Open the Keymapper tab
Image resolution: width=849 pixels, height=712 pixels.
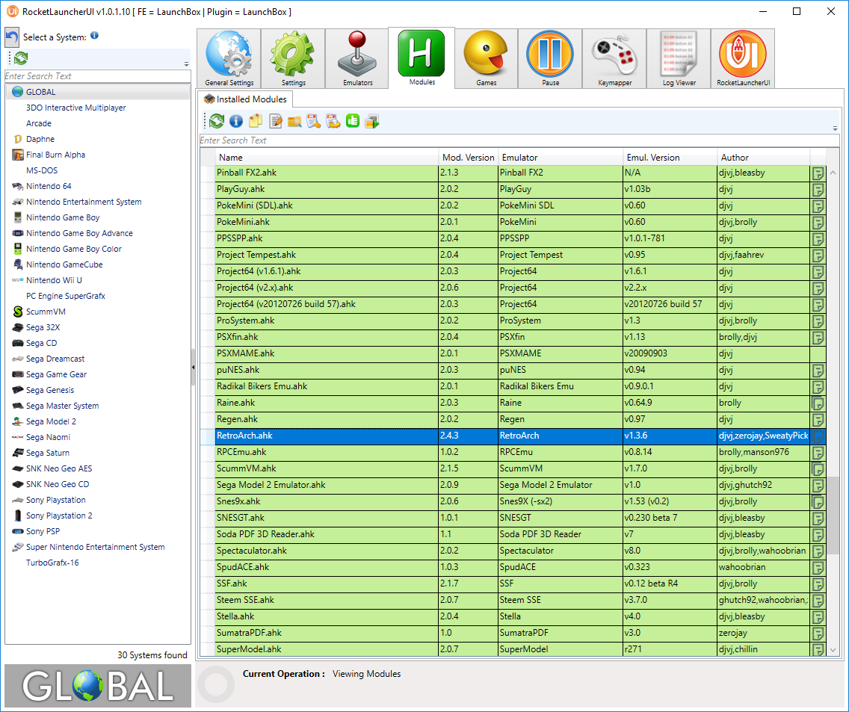pos(614,58)
